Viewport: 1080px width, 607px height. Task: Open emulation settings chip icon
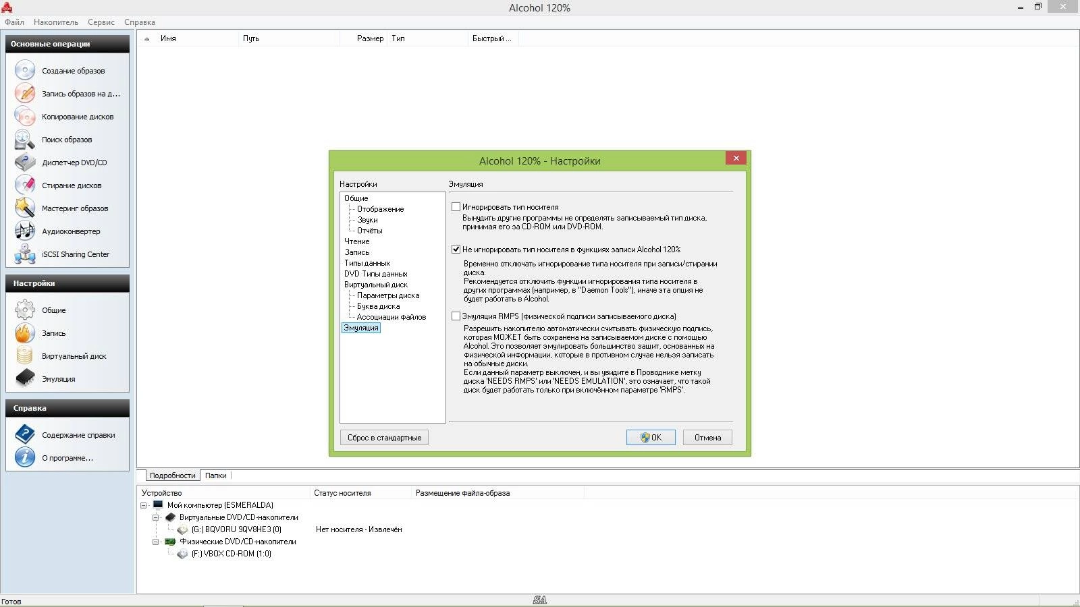pyautogui.click(x=25, y=378)
